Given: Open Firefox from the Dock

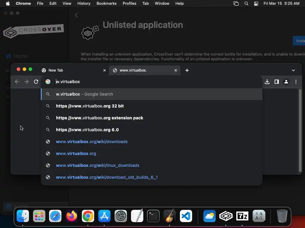Looking at the screenshot, I should [x=71, y=216].
